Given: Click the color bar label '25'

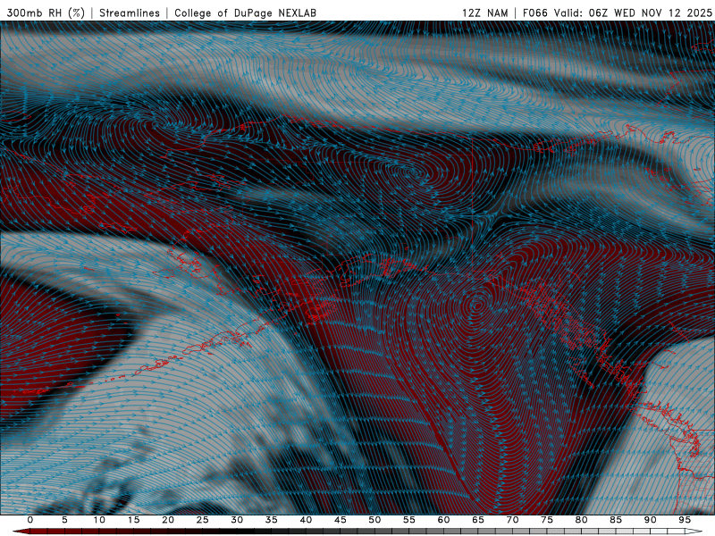Looking at the screenshot, I should (x=203, y=520).
